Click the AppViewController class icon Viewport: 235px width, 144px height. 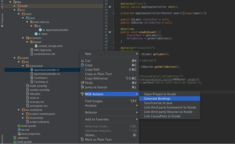click(40, 30)
